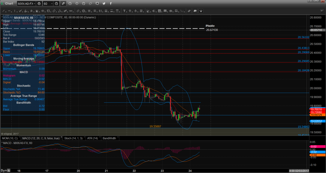Click the toolbar collapse icon at far right
Image resolution: width=326 pixels, height=173 pixels.
[x=322, y=11]
